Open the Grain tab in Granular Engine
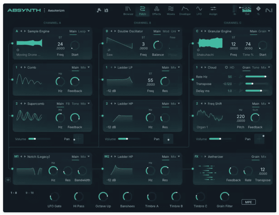Screen dimensions: 279x215 [262, 31]
